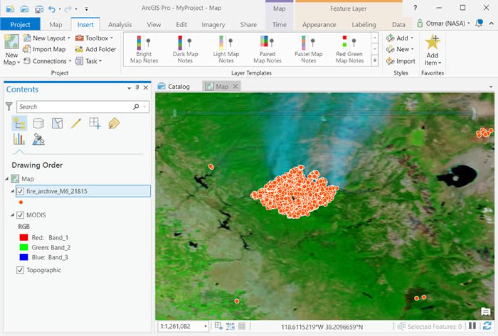Switch to List By Charts view
This screenshot has width=498, height=336.
[19, 139]
